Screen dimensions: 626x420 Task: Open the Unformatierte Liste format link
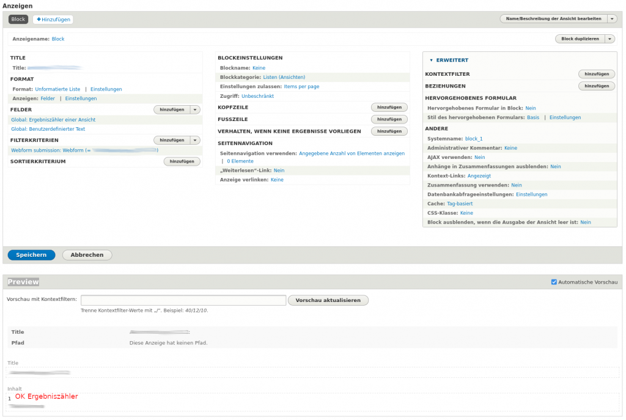(57, 89)
